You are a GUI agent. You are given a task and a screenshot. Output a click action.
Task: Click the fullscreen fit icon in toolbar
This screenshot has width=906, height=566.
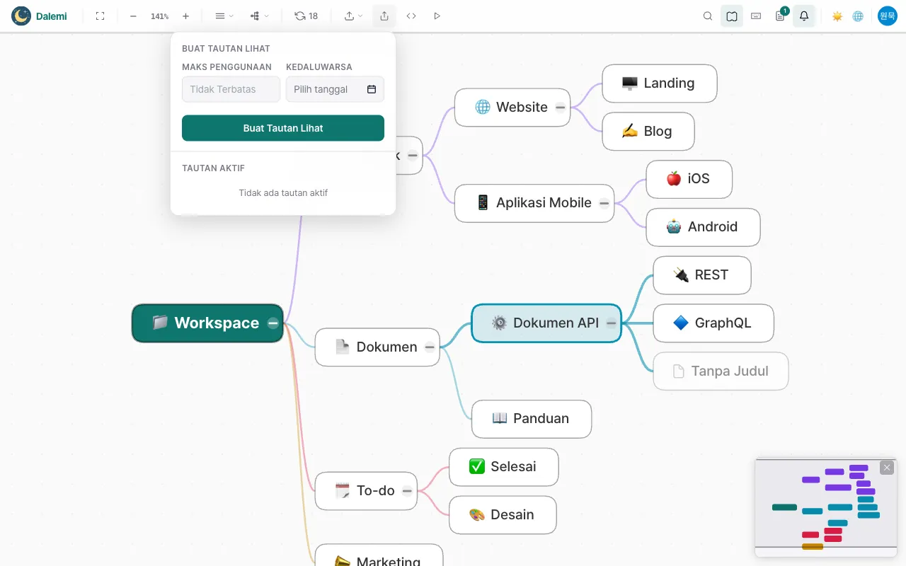[x=100, y=16]
